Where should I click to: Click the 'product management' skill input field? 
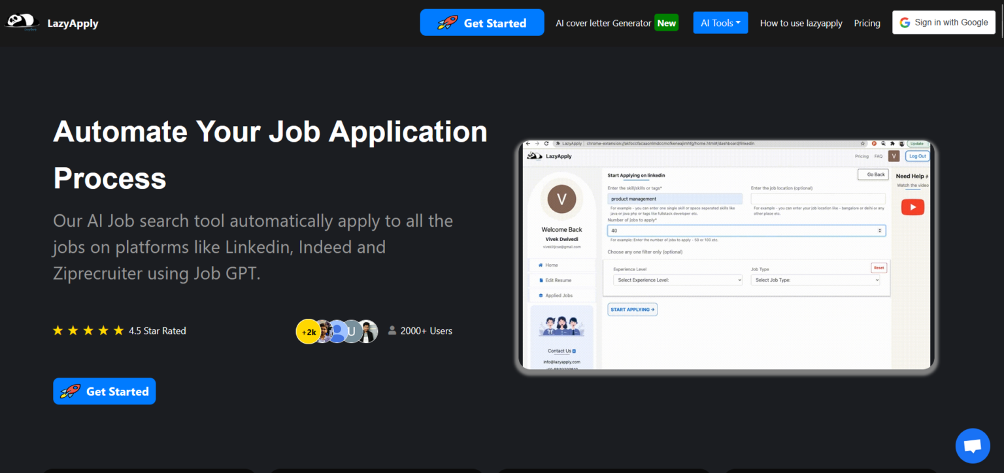pos(675,199)
